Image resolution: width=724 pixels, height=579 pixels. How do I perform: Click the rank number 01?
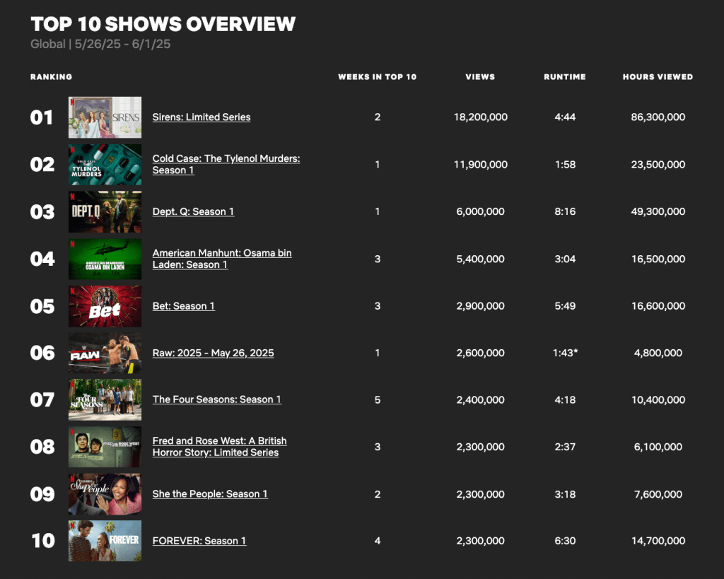[x=42, y=117]
